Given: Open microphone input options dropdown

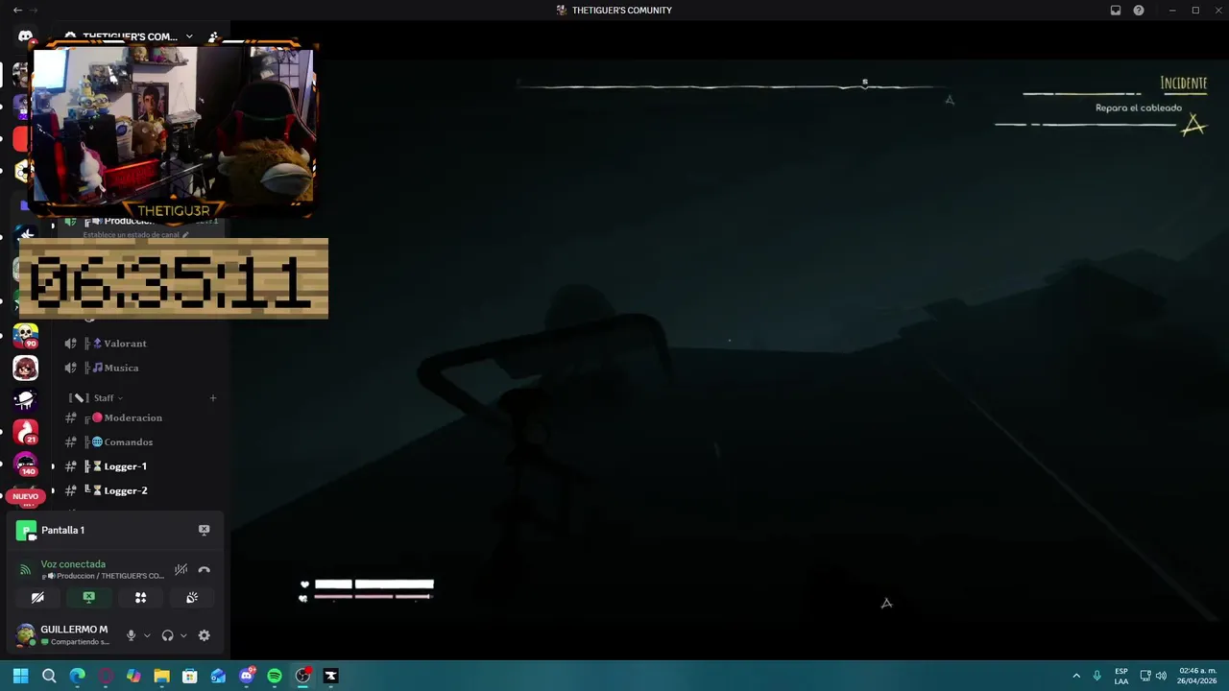Looking at the screenshot, I should click(x=147, y=635).
